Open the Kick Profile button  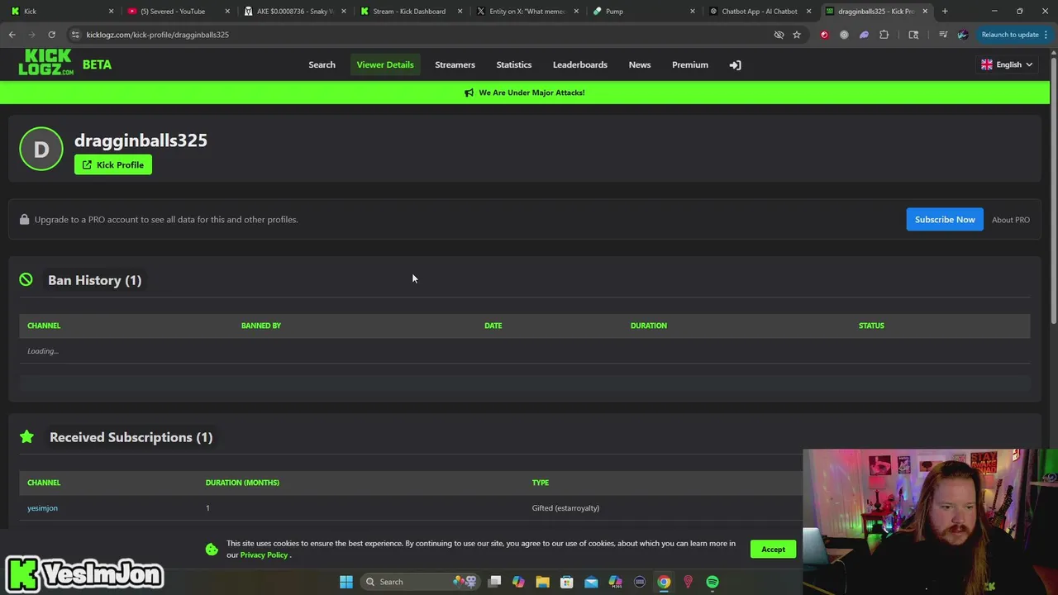coord(113,164)
